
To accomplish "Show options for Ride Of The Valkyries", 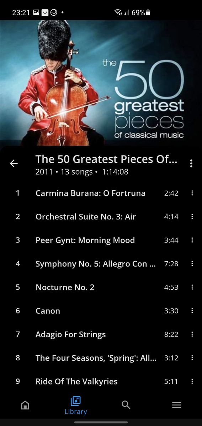I will [192, 381].
